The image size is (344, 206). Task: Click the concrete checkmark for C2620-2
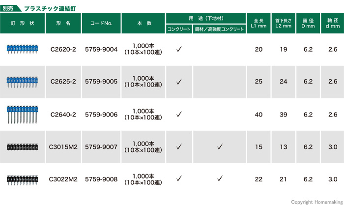179,49
